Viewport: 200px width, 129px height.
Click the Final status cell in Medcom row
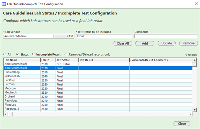coord(67,88)
